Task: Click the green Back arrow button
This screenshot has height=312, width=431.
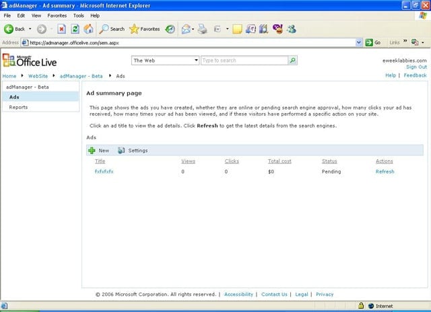Action: coord(9,29)
